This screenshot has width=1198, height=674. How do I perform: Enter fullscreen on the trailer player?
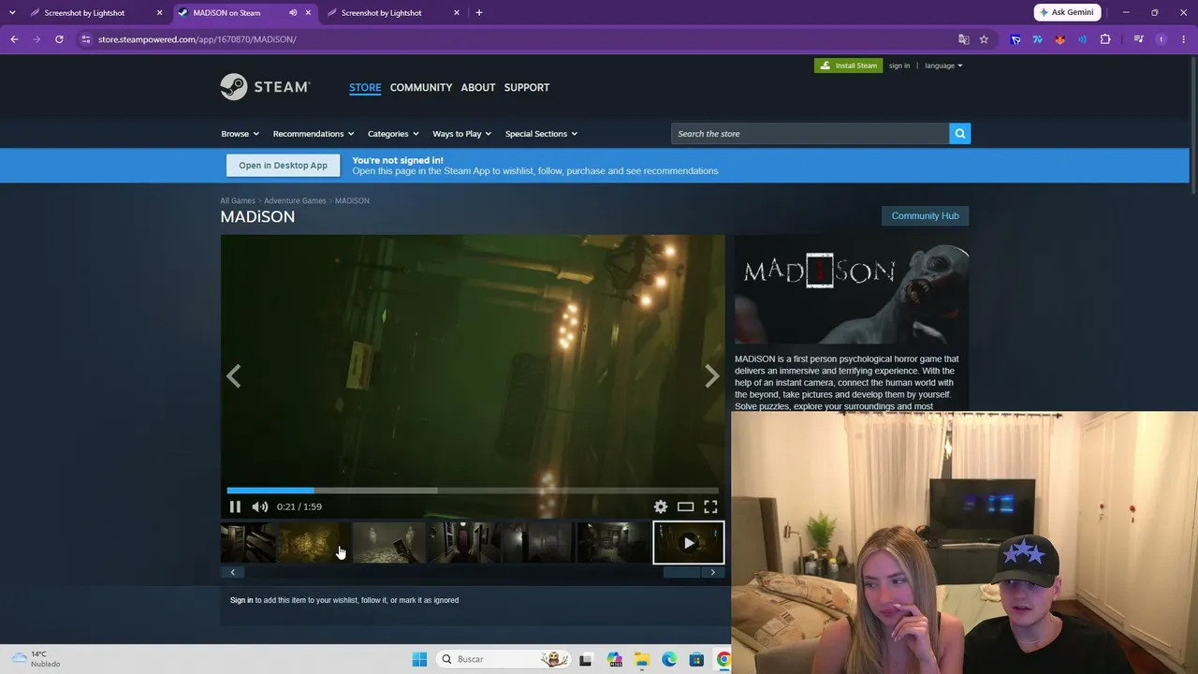coord(710,506)
